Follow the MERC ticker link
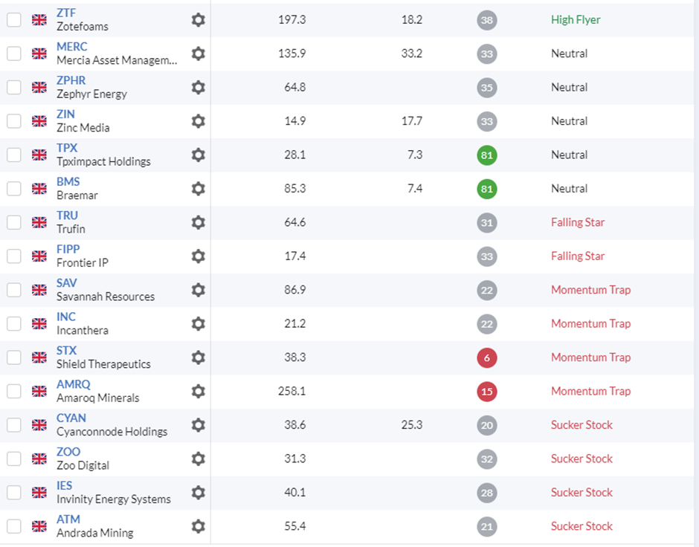 coord(72,47)
